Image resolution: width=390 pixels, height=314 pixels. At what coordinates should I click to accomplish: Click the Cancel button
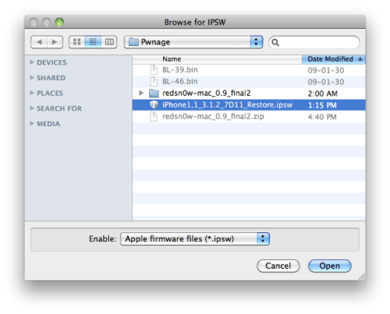coord(278,266)
